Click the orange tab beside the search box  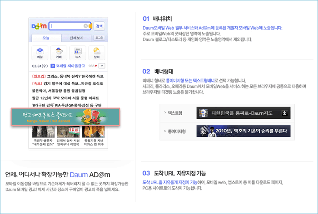90,26
